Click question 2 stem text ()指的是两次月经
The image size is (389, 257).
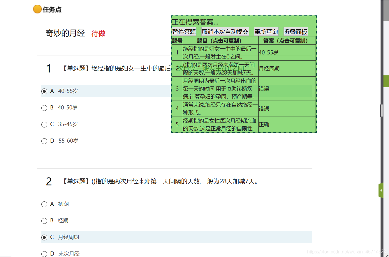coord(175,182)
